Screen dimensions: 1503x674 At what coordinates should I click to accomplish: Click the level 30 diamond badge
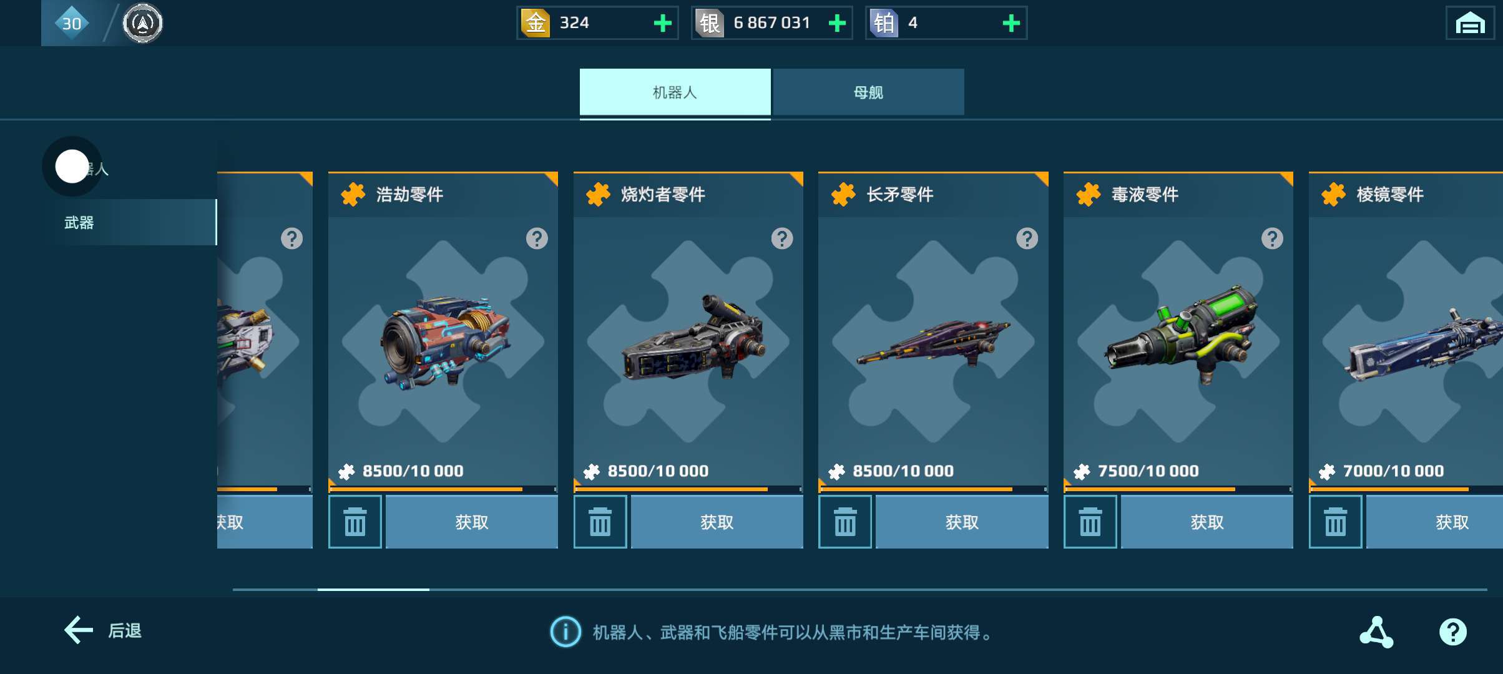pos(72,23)
